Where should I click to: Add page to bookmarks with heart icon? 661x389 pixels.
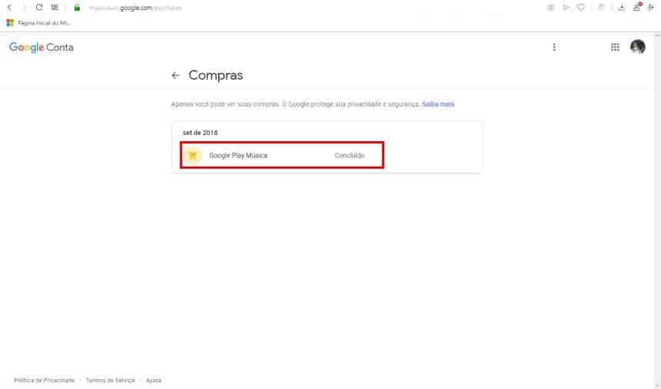pyautogui.click(x=581, y=8)
